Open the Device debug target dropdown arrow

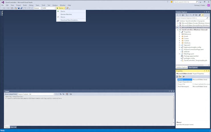[64, 8]
